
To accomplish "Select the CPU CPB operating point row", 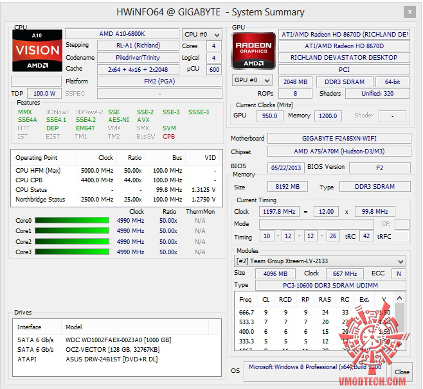I will pos(116,180).
